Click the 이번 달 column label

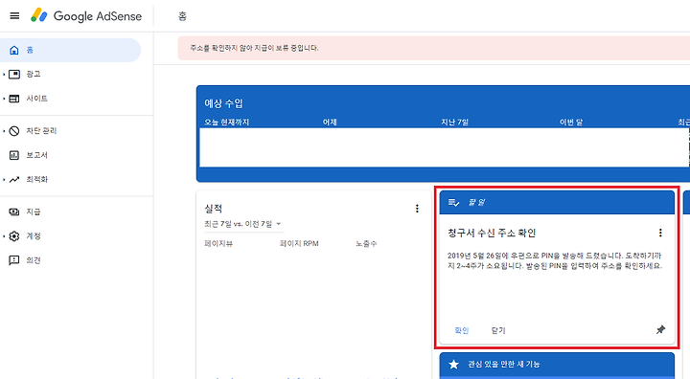click(571, 123)
